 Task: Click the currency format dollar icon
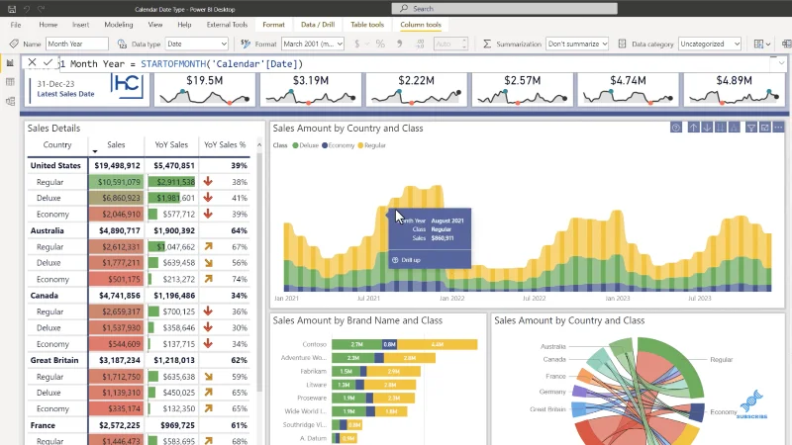[x=357, y=44]
